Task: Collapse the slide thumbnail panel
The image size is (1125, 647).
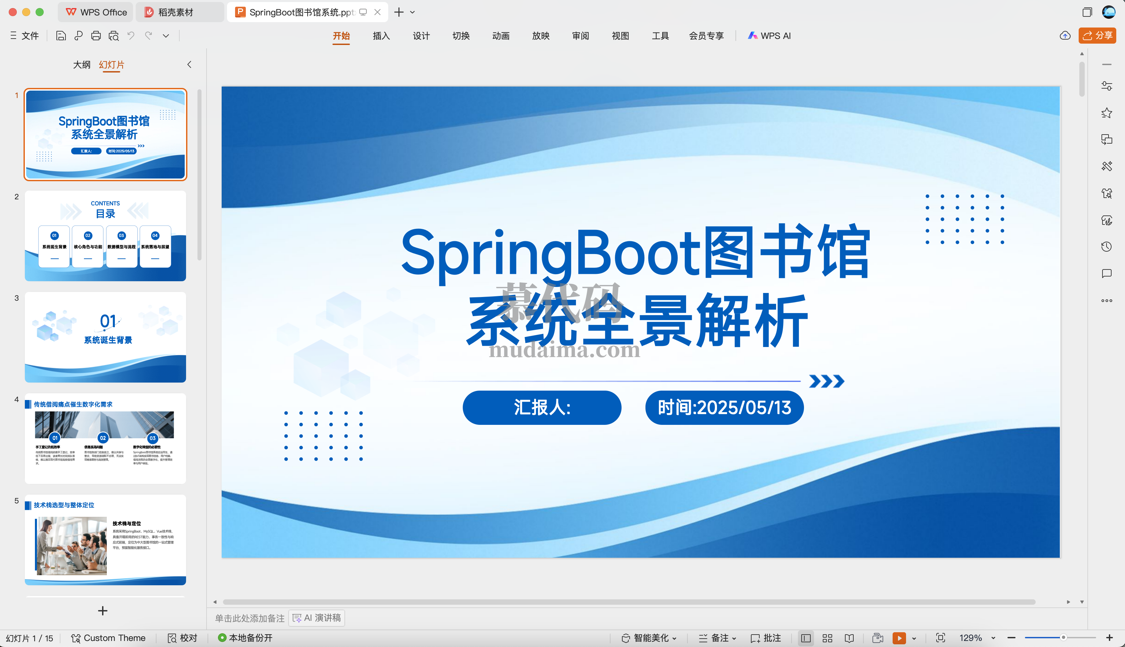Action: [189, 64]
